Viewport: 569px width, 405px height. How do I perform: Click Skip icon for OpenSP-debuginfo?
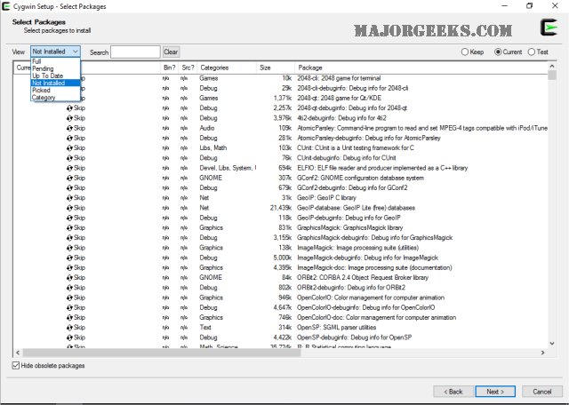point(69,337)
